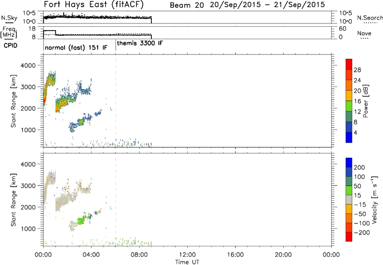
Task: Click the gray segment of velocity colorbar
Action: 349,199
